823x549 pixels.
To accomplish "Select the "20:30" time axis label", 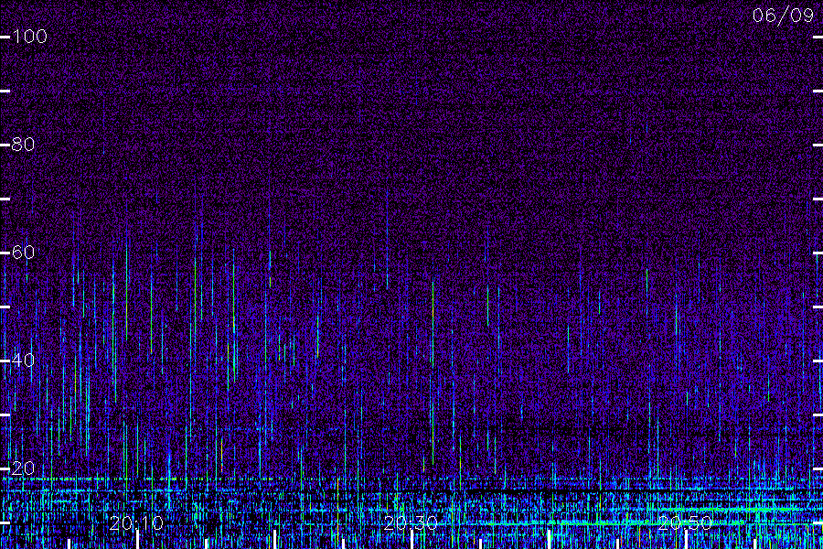I will [x=411, y=522].
